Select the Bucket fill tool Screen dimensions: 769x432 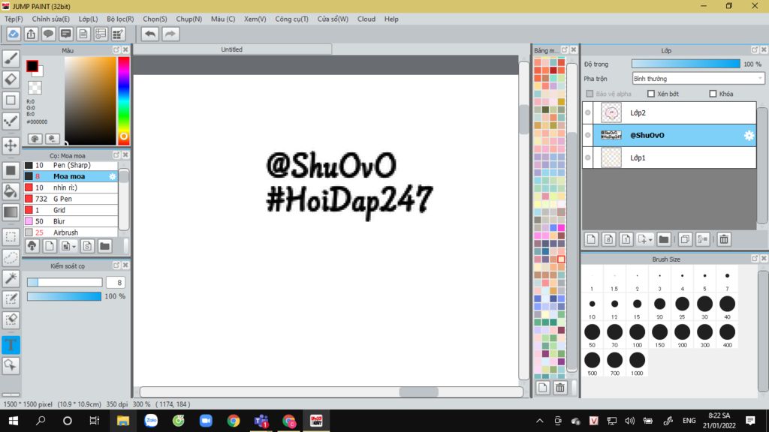coord(11,191)
